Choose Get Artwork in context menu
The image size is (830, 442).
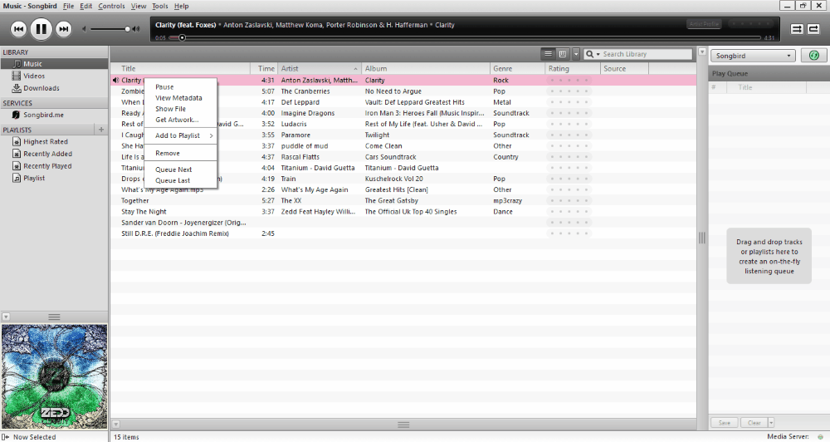click(x=180, y=120)
